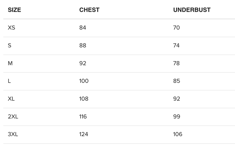Click the UNDERBUST column header
This screenshot has width=235, height=150.
[x=192, y=10]
